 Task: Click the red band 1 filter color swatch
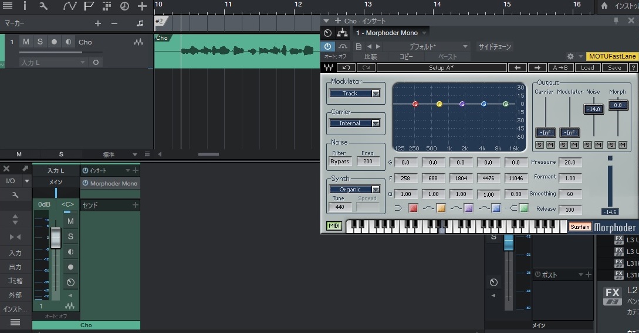click(413, 208)
